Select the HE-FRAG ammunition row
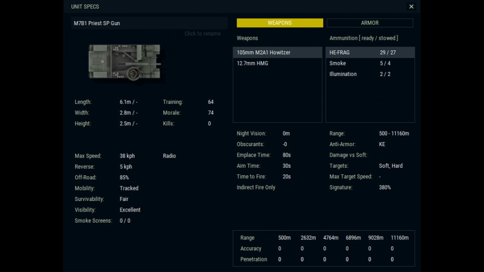The width and height of the screenshot is (484, 272). coord(370,52)
